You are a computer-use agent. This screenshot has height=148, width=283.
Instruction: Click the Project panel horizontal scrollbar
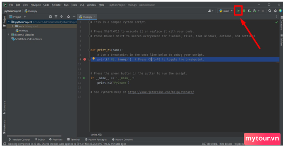click(x=34, y=136)
